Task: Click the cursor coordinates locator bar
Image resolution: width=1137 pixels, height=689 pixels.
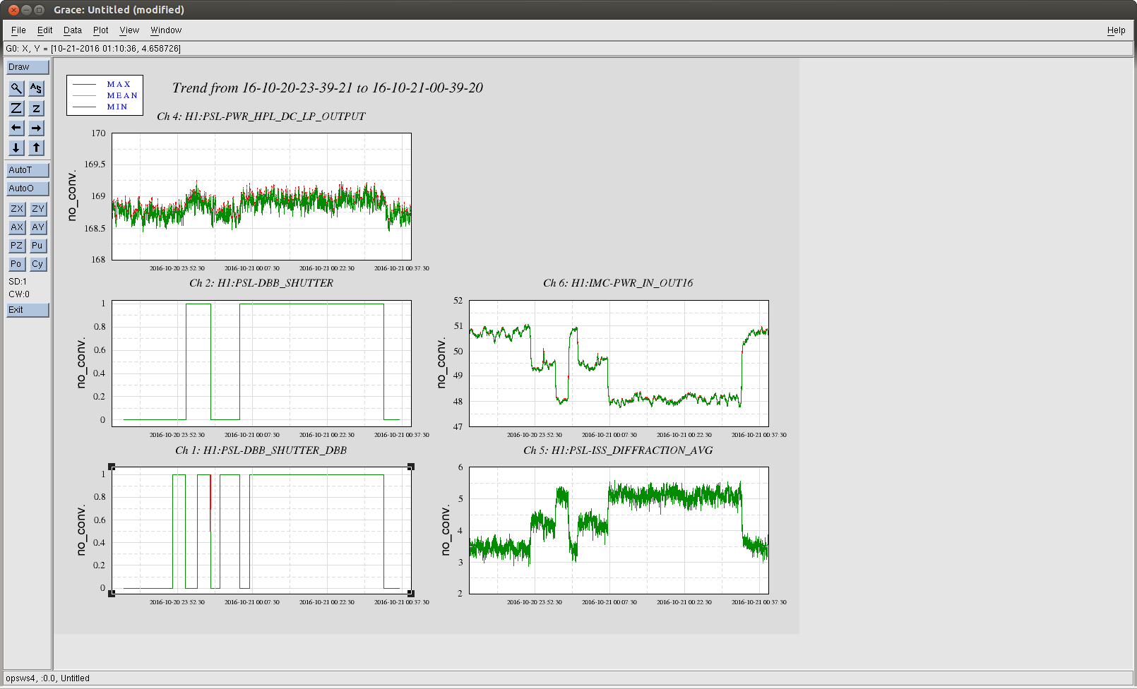Action: click(568, 49)
